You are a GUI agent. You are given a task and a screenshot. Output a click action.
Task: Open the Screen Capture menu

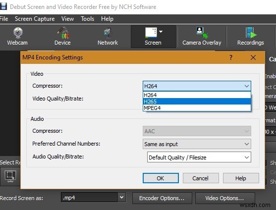(35, 19)
